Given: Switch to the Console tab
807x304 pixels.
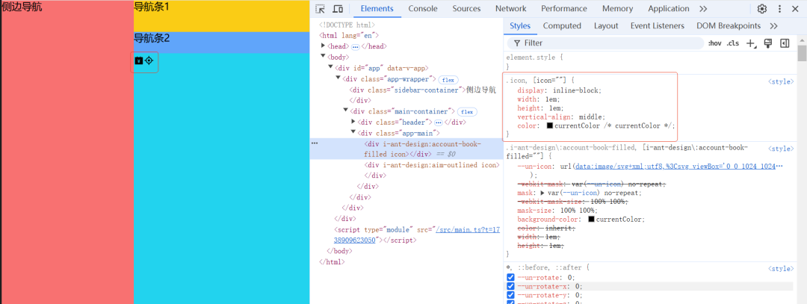Looking at the screenshot, I should (423, 9).
